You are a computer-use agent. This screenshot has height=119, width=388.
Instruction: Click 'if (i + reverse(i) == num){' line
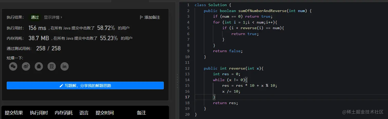point(253,28)
